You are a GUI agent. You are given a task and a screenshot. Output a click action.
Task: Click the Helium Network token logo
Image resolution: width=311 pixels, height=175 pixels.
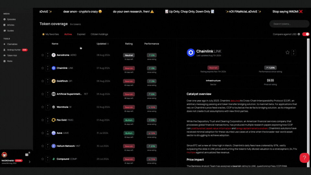pos(53,146)
